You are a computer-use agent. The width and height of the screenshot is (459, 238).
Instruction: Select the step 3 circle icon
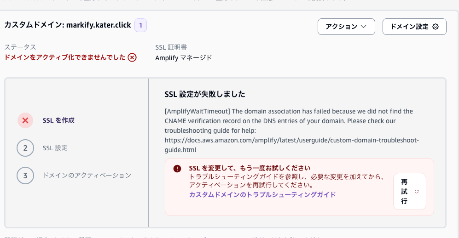pos(25,175)
